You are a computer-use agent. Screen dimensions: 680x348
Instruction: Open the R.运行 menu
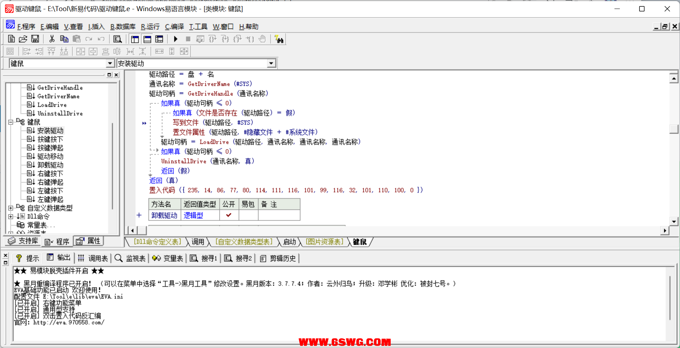150,26
